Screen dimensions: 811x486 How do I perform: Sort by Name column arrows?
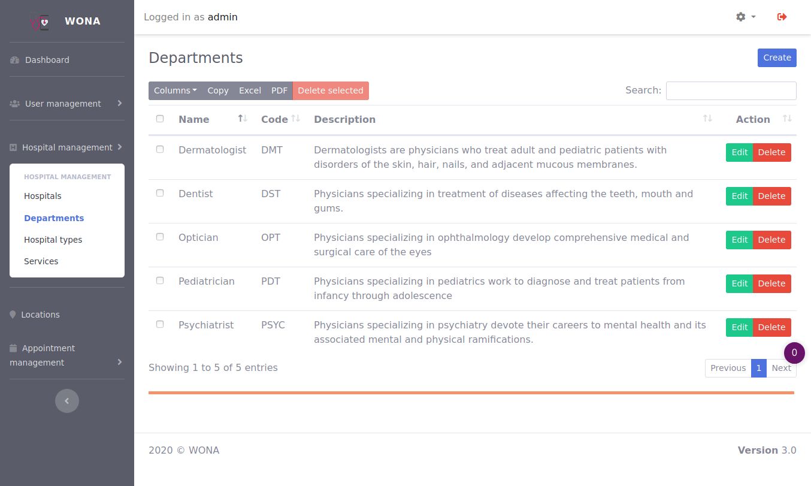coord(243,119)
